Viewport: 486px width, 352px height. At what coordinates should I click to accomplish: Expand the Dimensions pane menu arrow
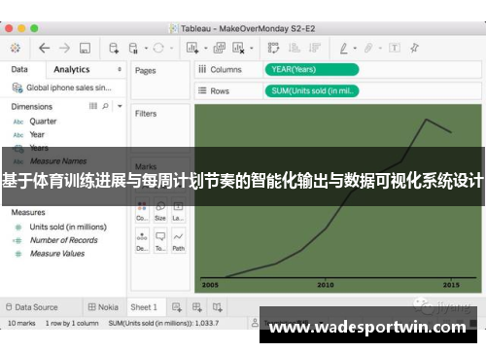120,106
